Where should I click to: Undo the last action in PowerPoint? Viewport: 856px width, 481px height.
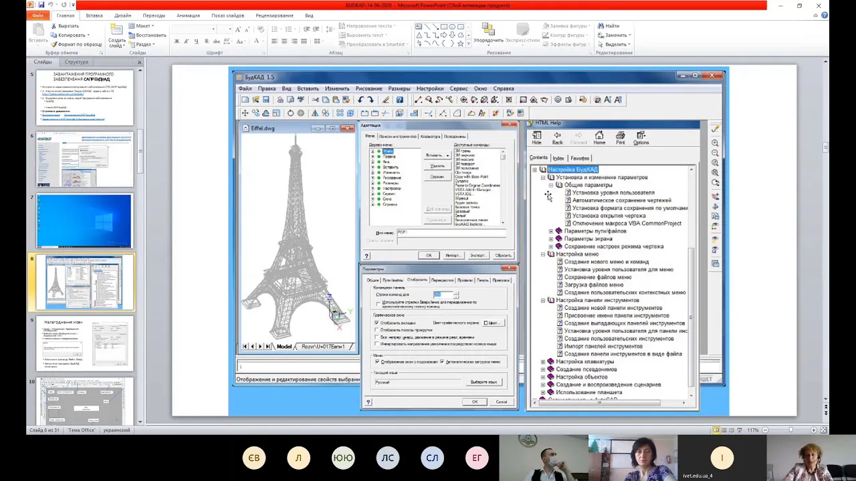pos(50,5)
